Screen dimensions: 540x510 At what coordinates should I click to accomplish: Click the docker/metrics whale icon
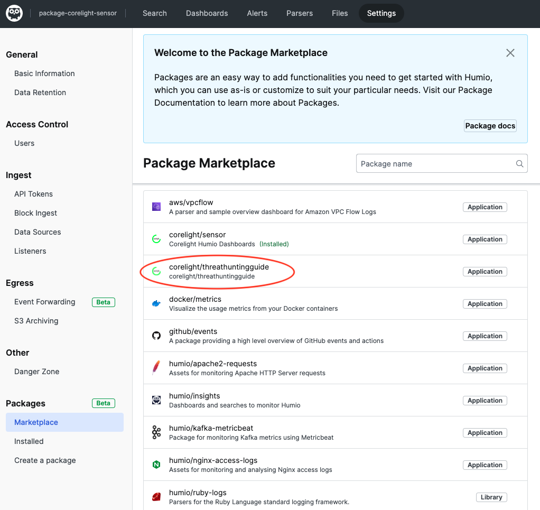click(156, 303)
